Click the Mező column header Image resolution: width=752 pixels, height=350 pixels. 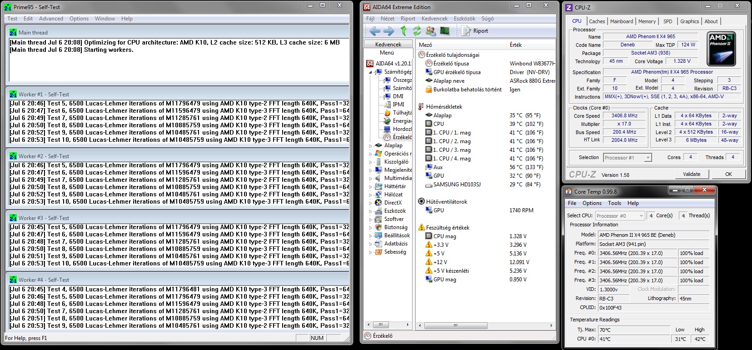(x=461, y=45)
